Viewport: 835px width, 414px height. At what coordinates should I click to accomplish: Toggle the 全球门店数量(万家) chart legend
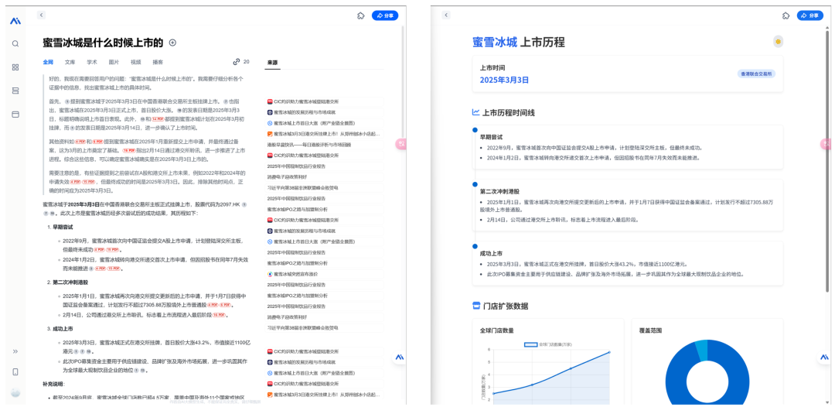pos(548,344)
